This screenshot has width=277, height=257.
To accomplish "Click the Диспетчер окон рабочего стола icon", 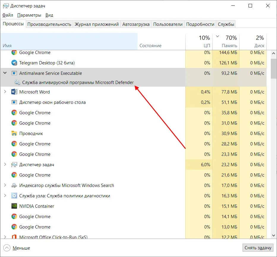I will tap(14, 102).
